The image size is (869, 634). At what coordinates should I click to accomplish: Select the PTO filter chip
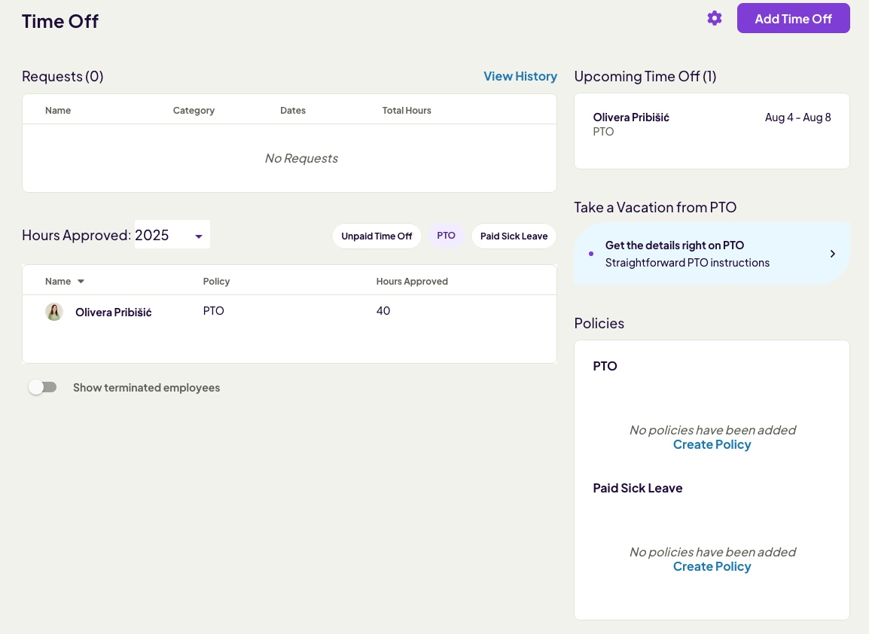coord(446,236)
